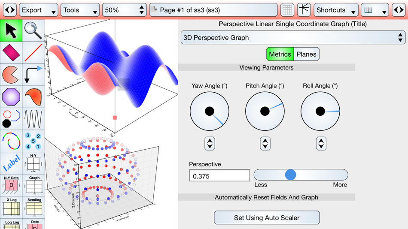The height and width of the screenshot is (229, 408).
Task: Choose the N-Y graph tool
Action: 33,163
